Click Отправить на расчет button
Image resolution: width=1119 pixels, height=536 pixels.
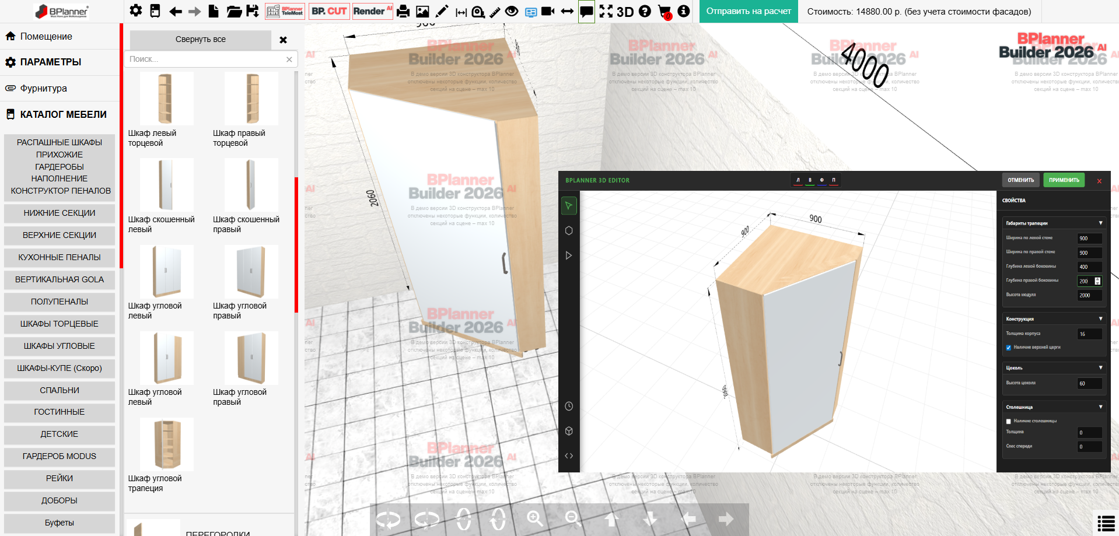tap(749, 11)
